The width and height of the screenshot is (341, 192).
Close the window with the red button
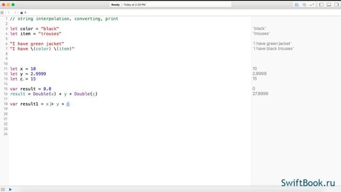pyautogui.click(x=4, y=5)
